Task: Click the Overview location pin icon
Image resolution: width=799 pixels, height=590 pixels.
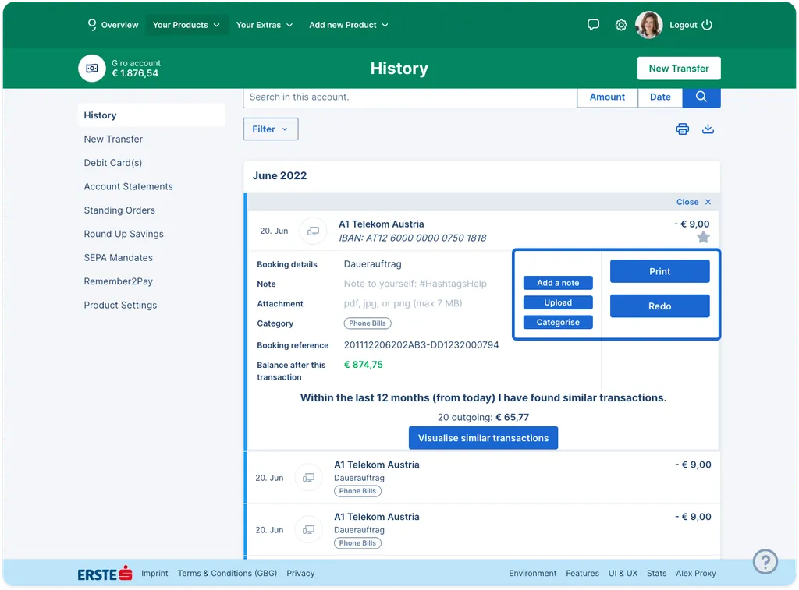Action: tap(92, 25)
